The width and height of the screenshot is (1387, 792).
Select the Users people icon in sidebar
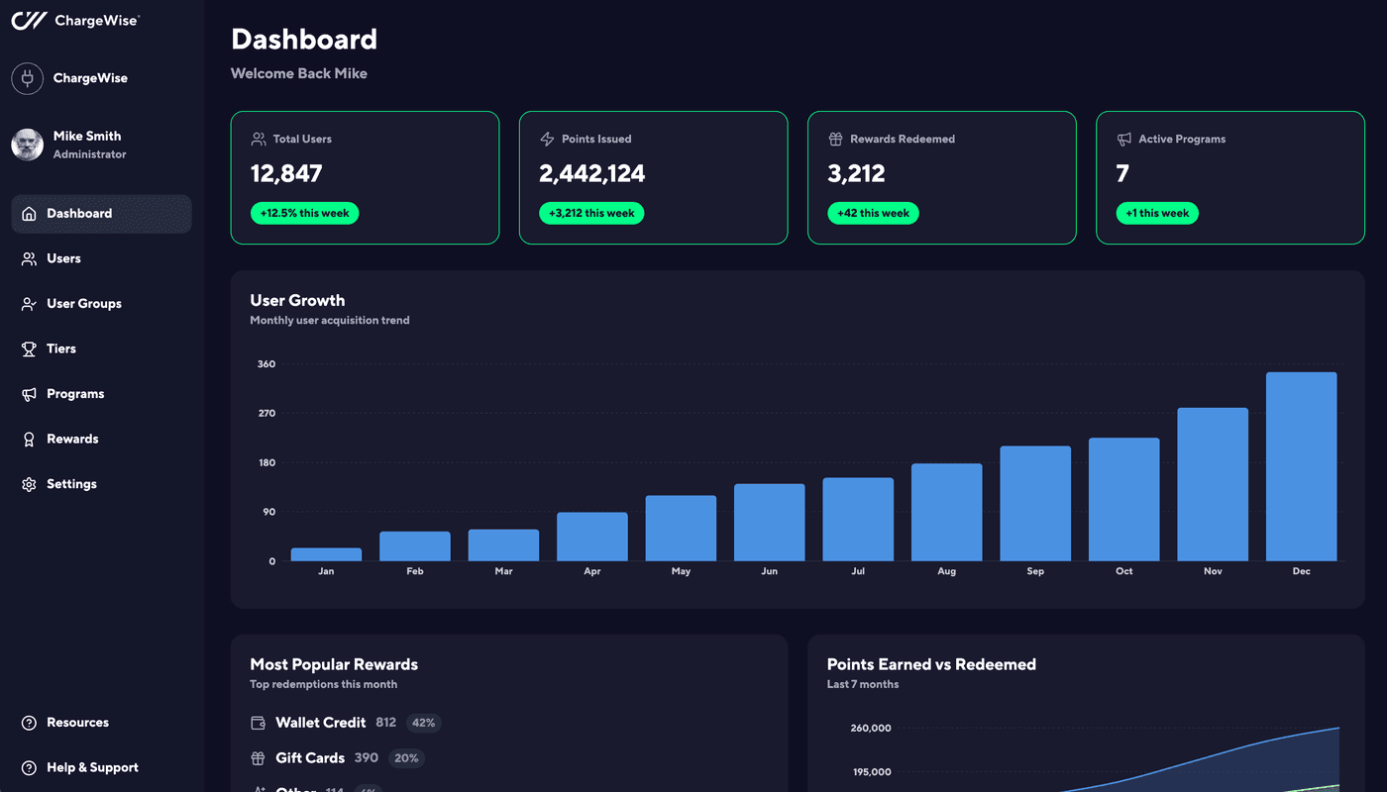pyautogui.click(x=29, y=258)
